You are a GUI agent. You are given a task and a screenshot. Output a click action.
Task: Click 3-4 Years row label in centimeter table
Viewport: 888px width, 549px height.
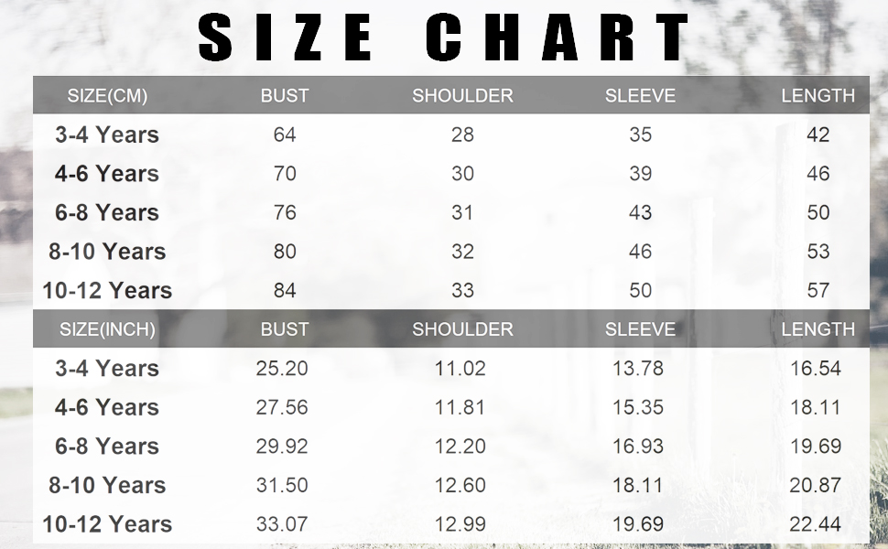[x=107, y=135]
